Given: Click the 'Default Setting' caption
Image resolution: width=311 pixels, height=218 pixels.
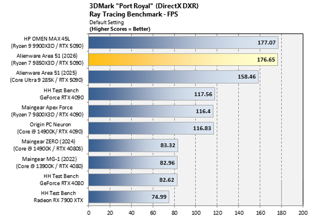Looking at the screenshot, I should pos(106,22).
